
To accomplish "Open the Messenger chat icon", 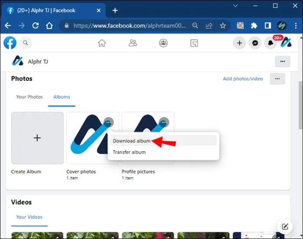I will coord(255,43).
